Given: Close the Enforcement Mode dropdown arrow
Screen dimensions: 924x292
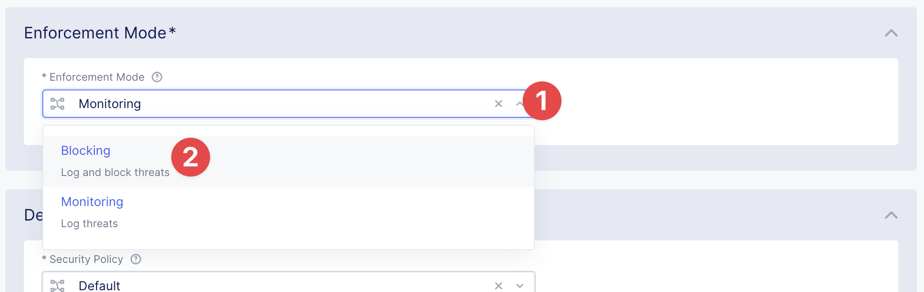Looking at the screenshot, I should coord(519,104).
